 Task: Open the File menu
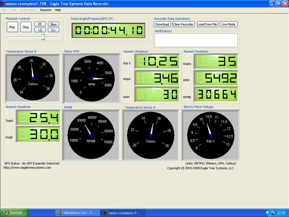[4, 10]
